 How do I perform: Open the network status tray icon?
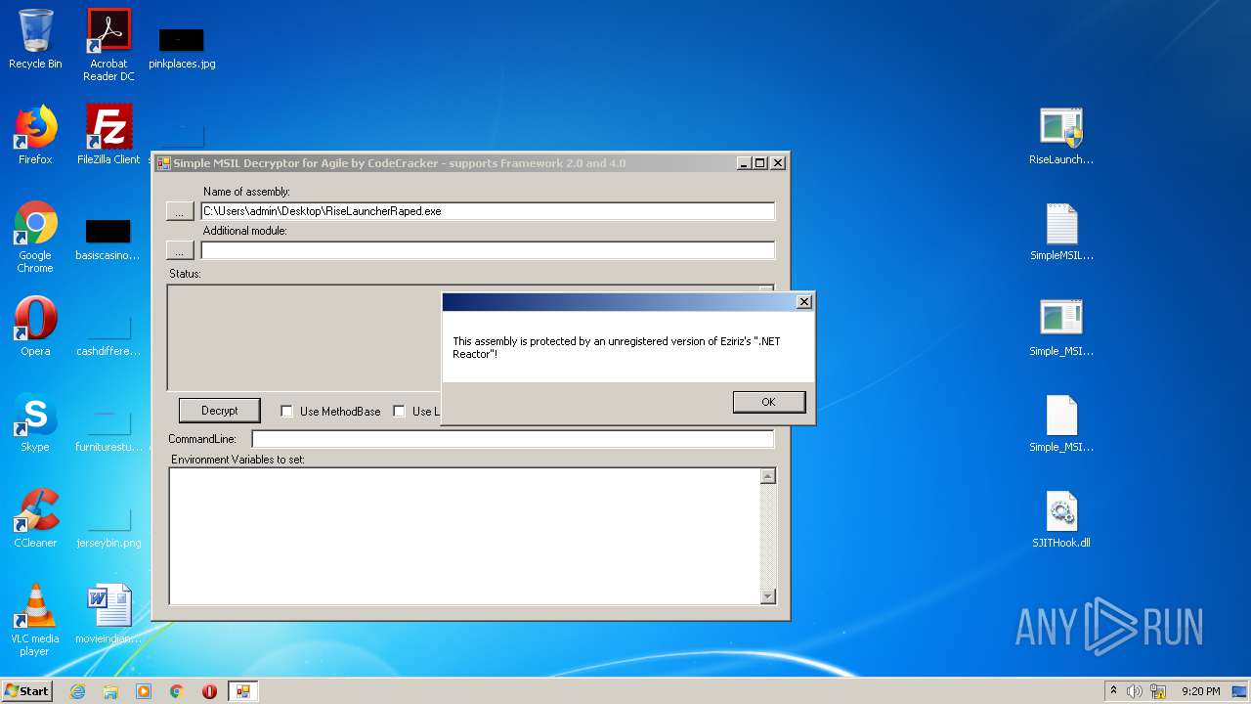1158,691
